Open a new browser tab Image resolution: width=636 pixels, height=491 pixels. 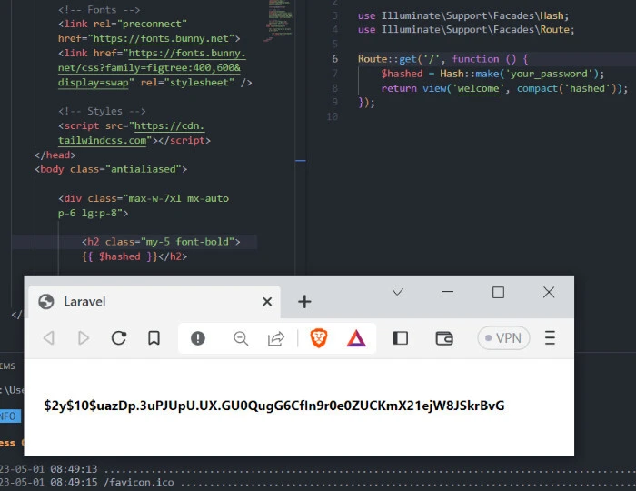pos(304,302)
